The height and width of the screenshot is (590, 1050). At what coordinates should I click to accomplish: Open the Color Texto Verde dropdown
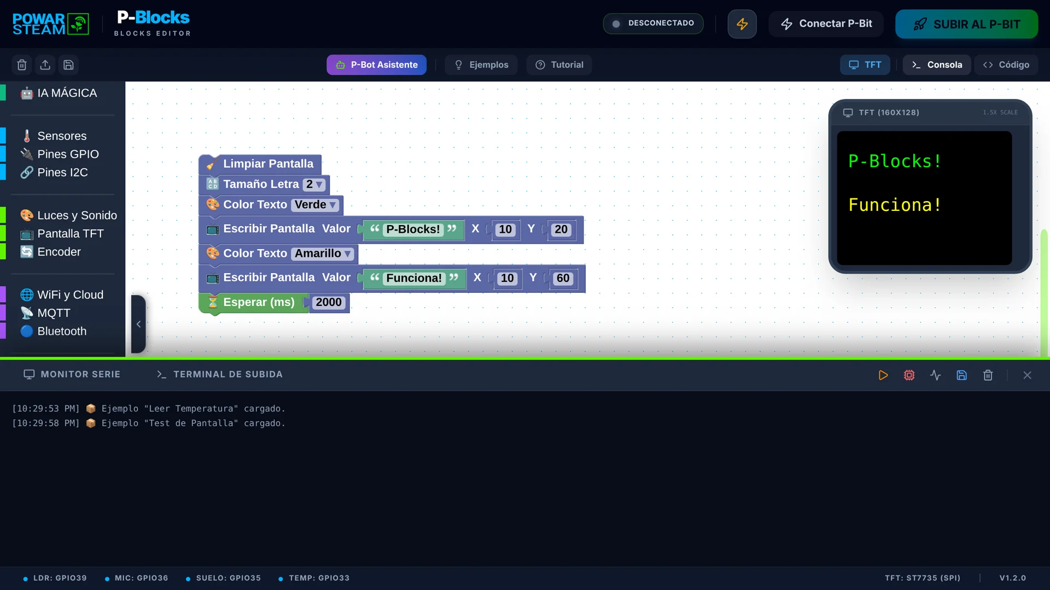[x=314, y=205]
